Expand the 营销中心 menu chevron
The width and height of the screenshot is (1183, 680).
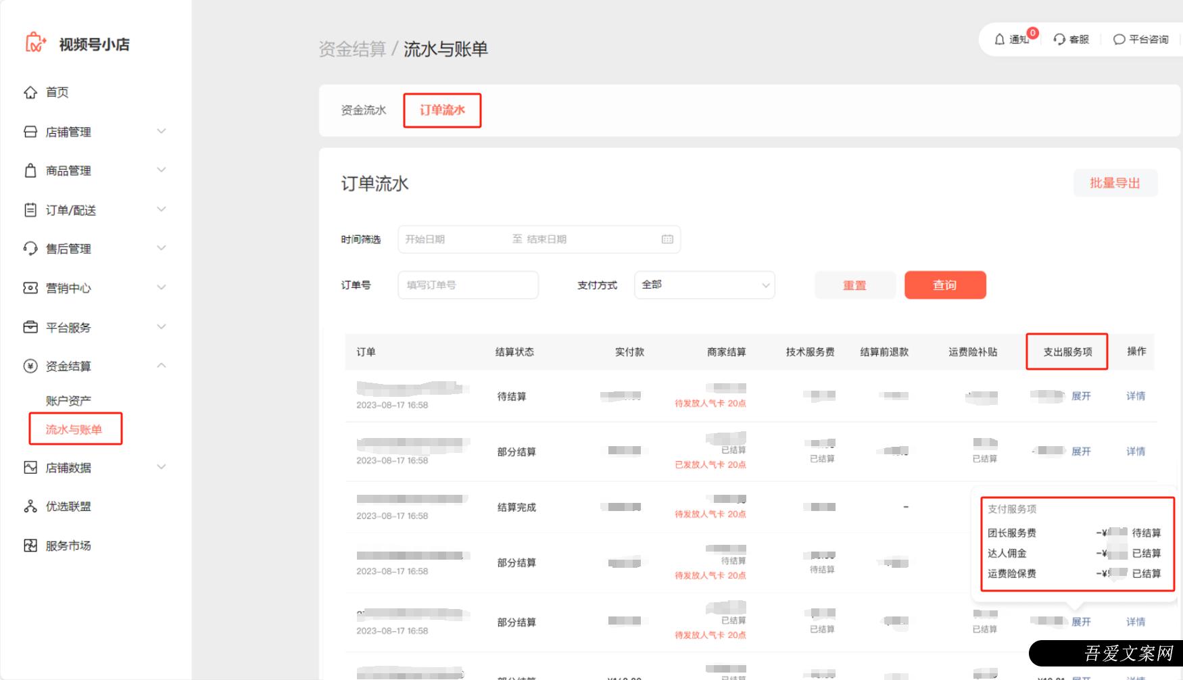click(x=162, y=287)
